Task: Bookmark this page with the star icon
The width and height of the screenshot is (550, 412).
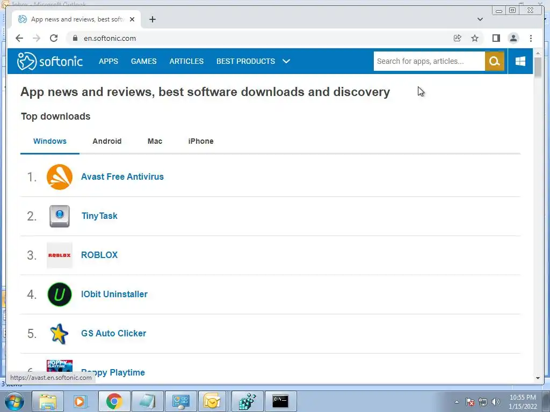Action: (475, 38)
